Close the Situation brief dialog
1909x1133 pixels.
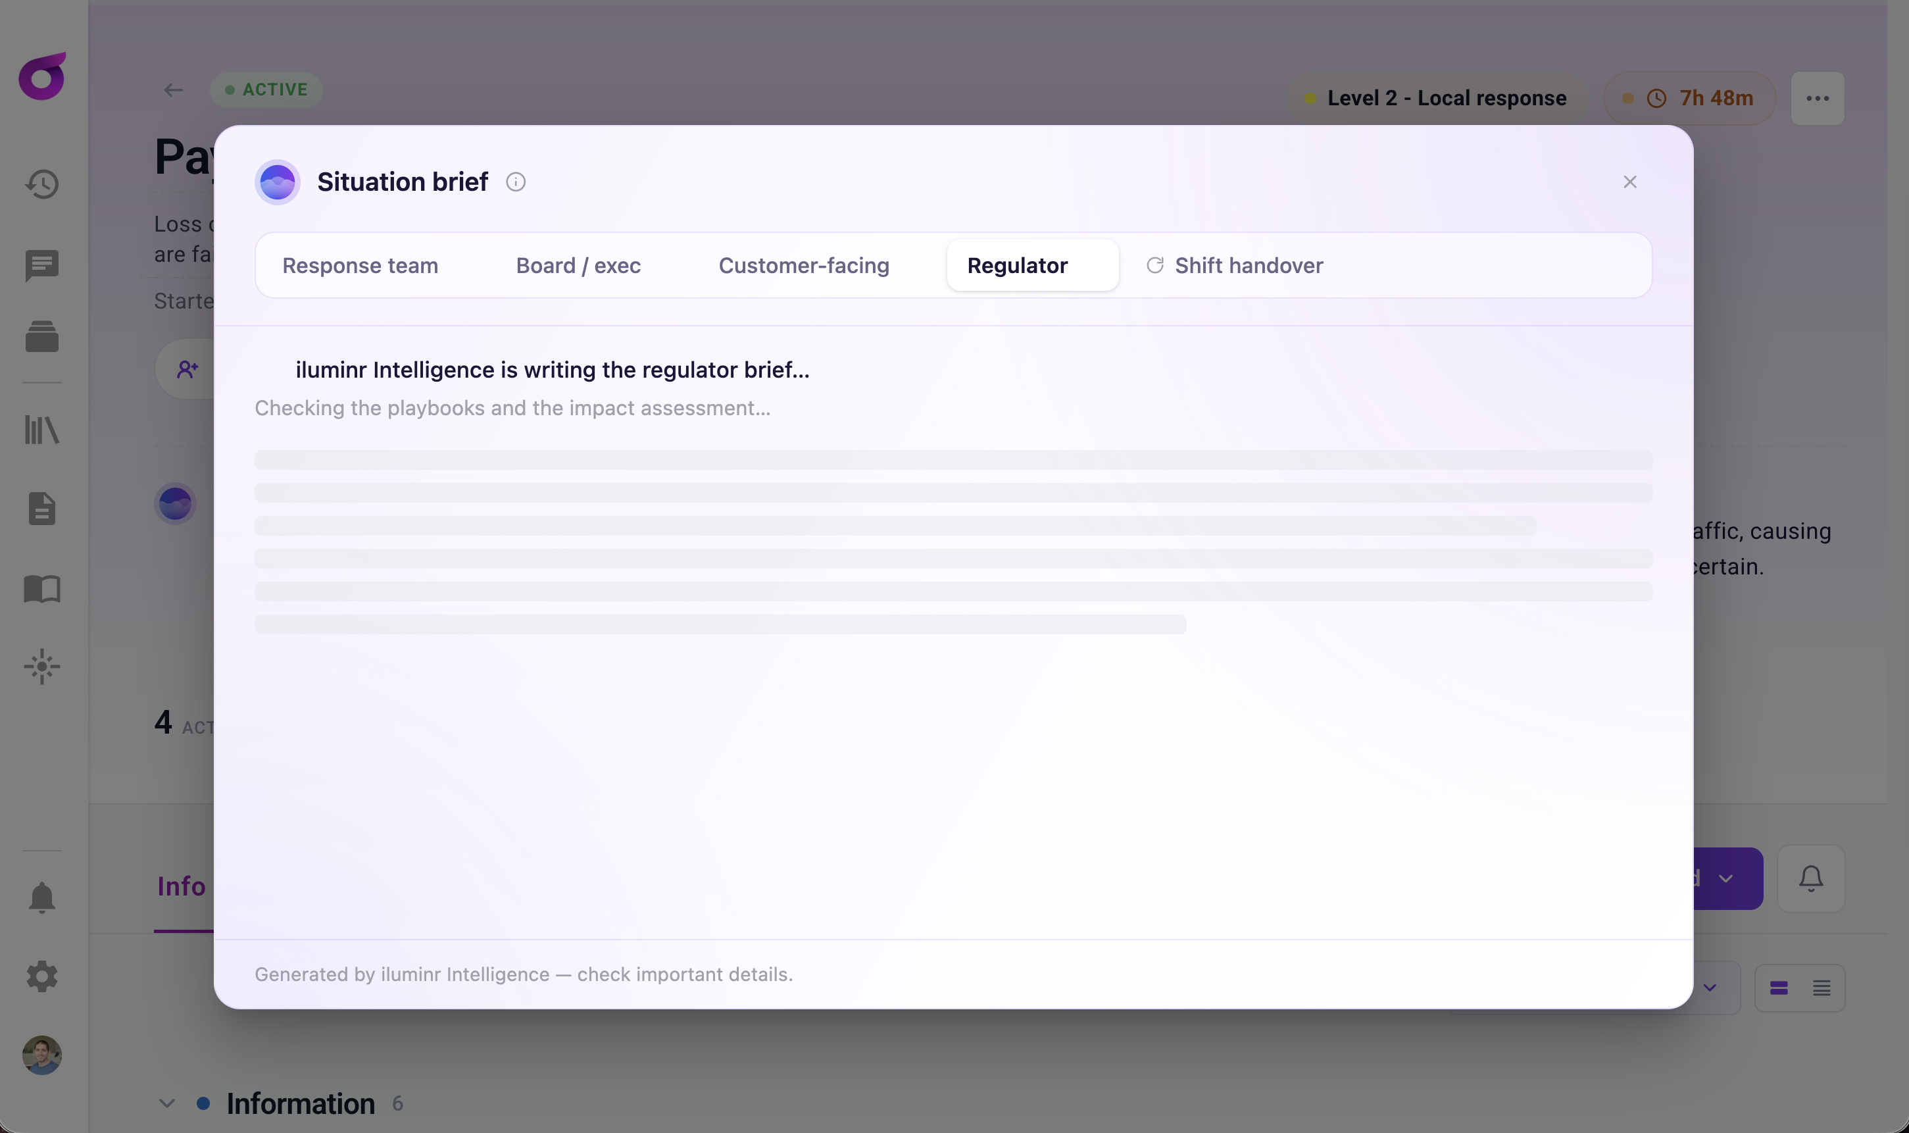(x=1629, y=182)
